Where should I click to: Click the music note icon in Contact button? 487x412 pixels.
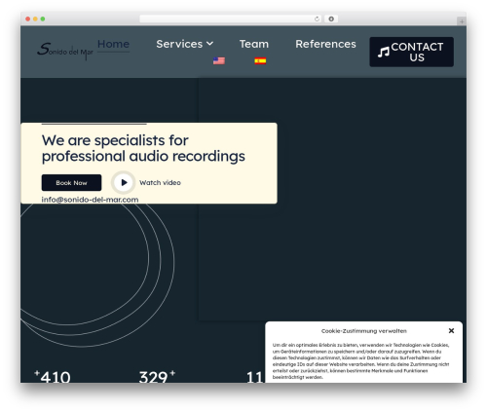click(x=384, y=52)
